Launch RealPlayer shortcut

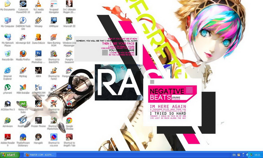(23, 120)
